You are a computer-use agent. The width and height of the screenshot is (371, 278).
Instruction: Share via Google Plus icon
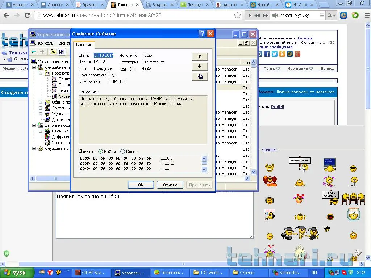[297, 54]
